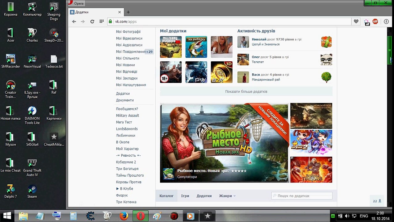394x222 pixels.
Task: Click the Мандариновый рай tree icon
Action: coord(326,77)
